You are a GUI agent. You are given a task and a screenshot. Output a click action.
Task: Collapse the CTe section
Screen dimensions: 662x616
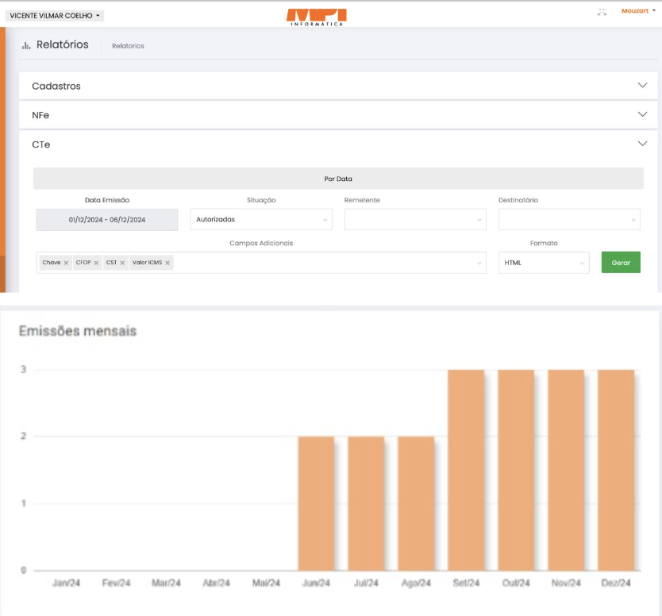coord(642,144)
